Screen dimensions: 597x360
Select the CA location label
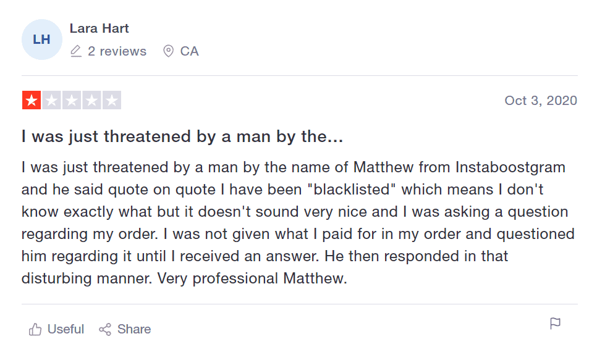189,51
